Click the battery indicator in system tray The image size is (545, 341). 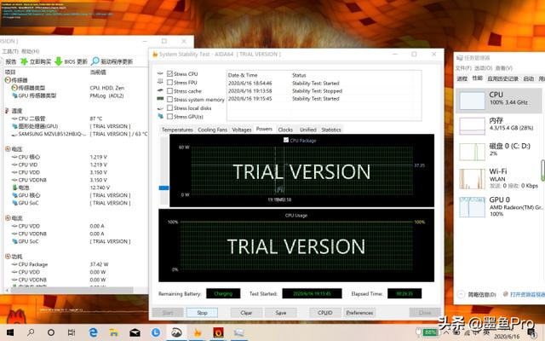430,332
